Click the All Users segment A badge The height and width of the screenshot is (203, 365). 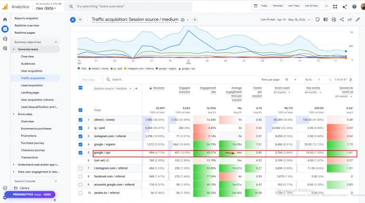tap(73, 20)
